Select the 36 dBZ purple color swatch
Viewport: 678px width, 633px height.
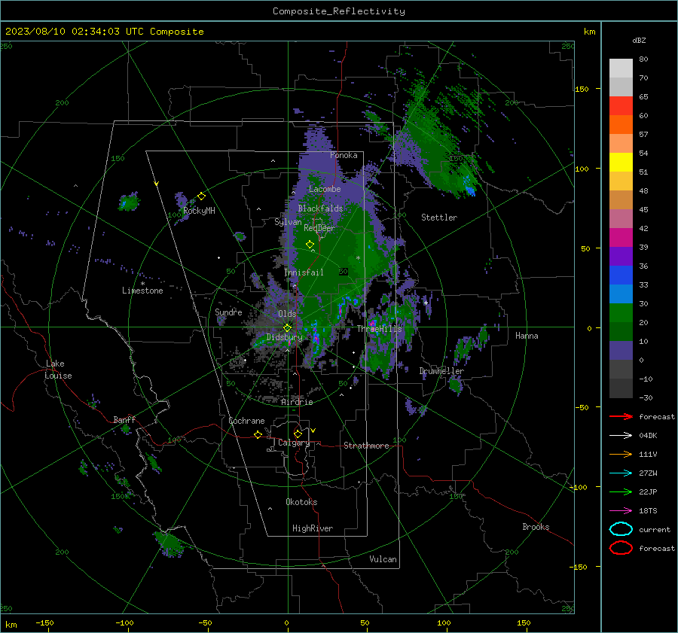[x=621, y=256]
